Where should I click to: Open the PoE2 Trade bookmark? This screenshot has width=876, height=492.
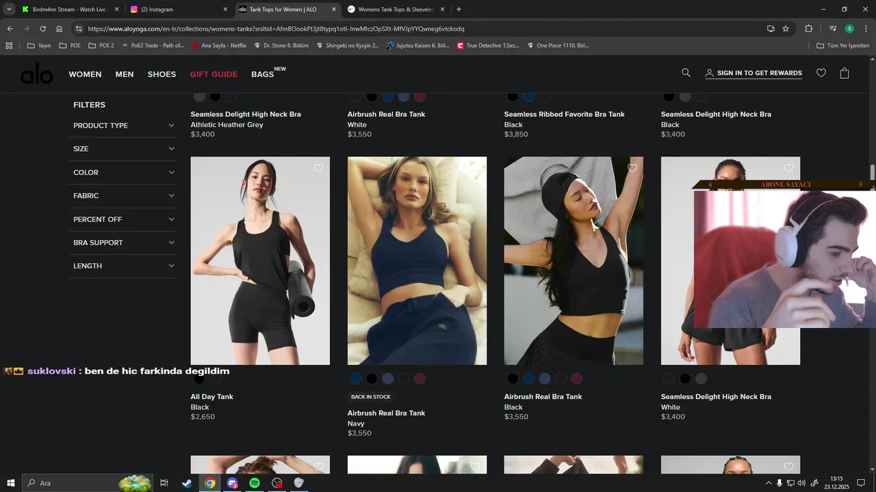point(153,46)
